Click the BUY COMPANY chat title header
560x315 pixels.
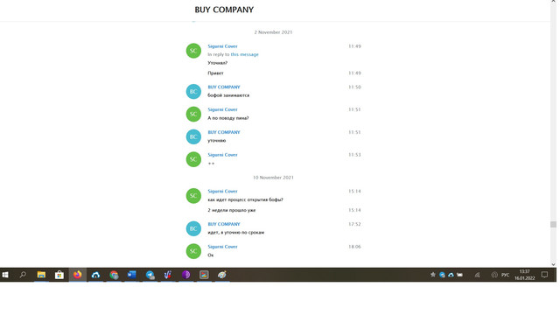224,10
